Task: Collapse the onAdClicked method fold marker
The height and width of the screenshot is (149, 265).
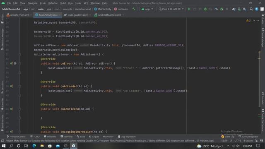Action: pos(20,109)
